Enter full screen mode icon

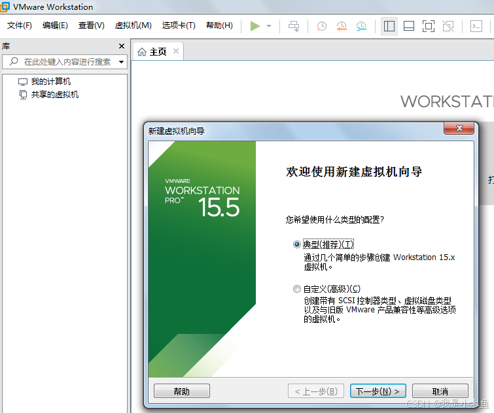(x=429, y=26)
